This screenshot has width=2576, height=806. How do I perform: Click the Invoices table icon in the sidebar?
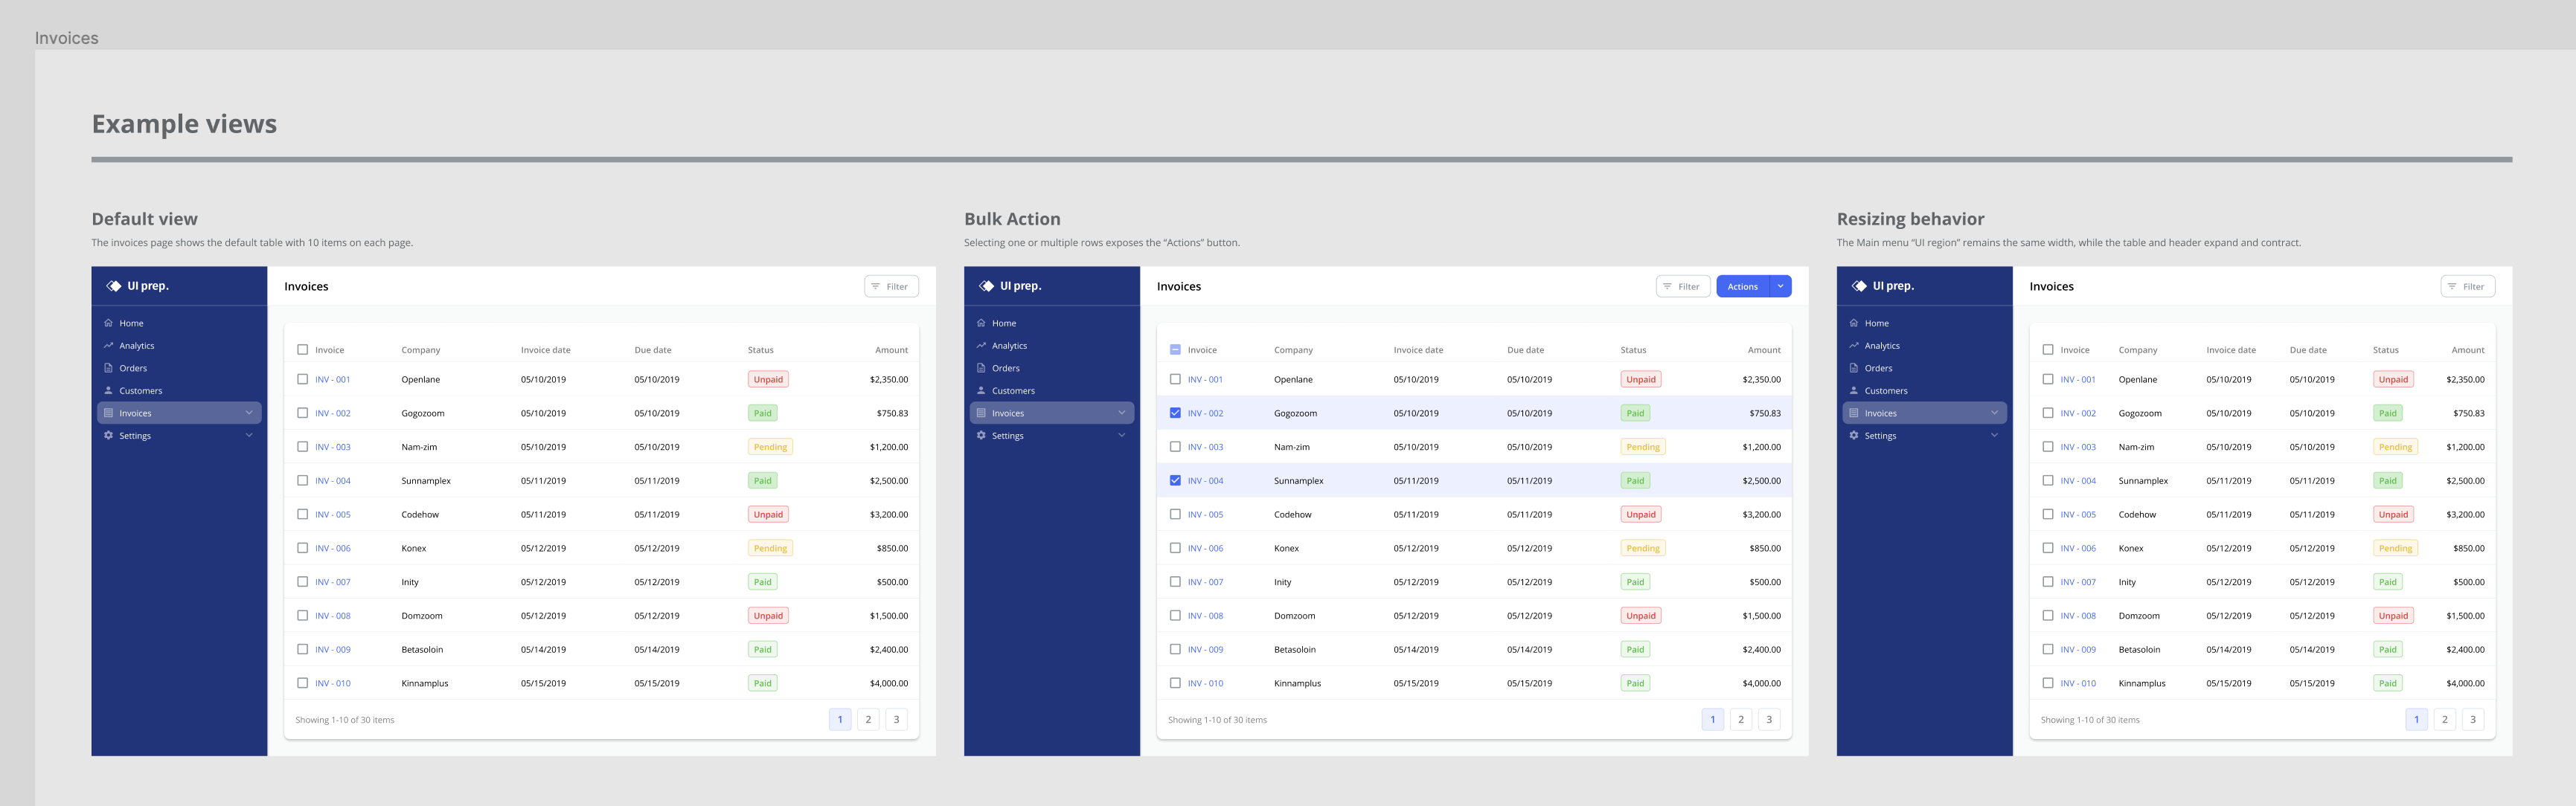[109, 413]
